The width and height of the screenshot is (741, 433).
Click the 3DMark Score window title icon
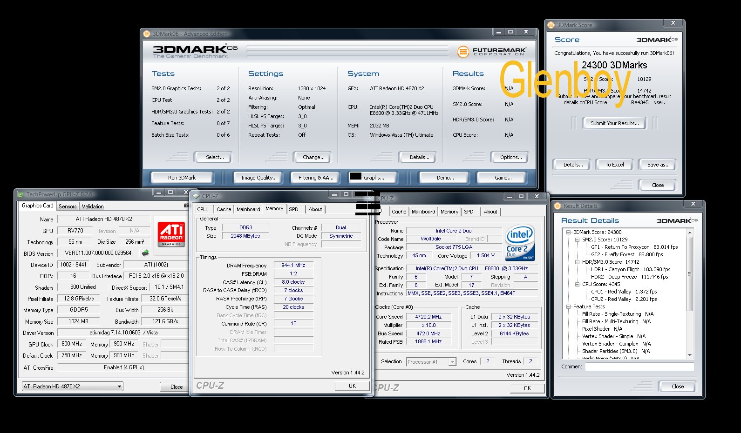tap(551, 25)
